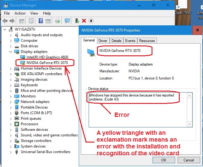Click the Processors chip icon

(17, 124)
